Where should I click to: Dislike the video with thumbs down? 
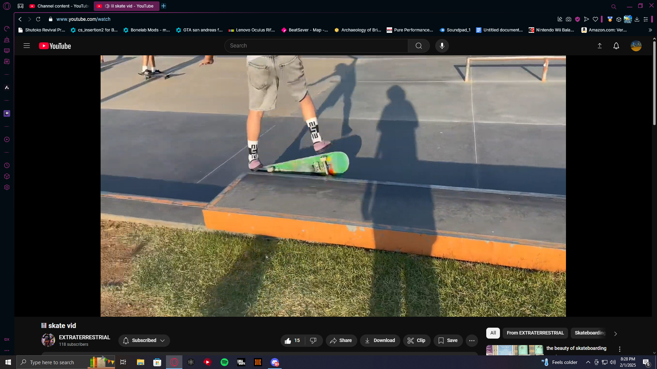[313, 340]
